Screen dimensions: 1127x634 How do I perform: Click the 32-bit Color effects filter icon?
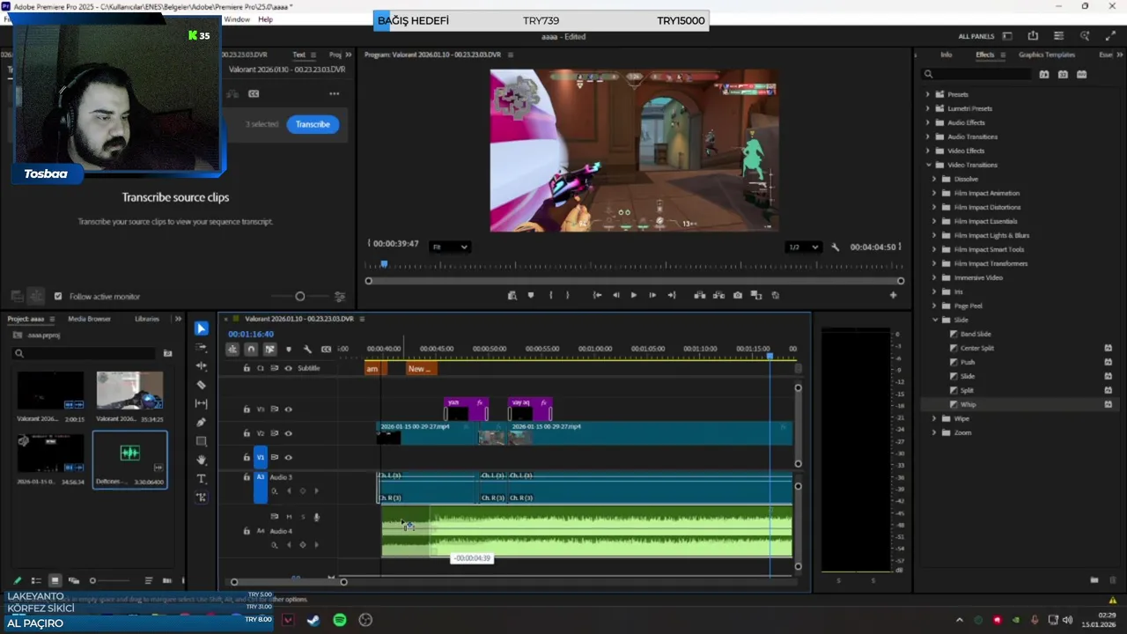coord(1063,75)
